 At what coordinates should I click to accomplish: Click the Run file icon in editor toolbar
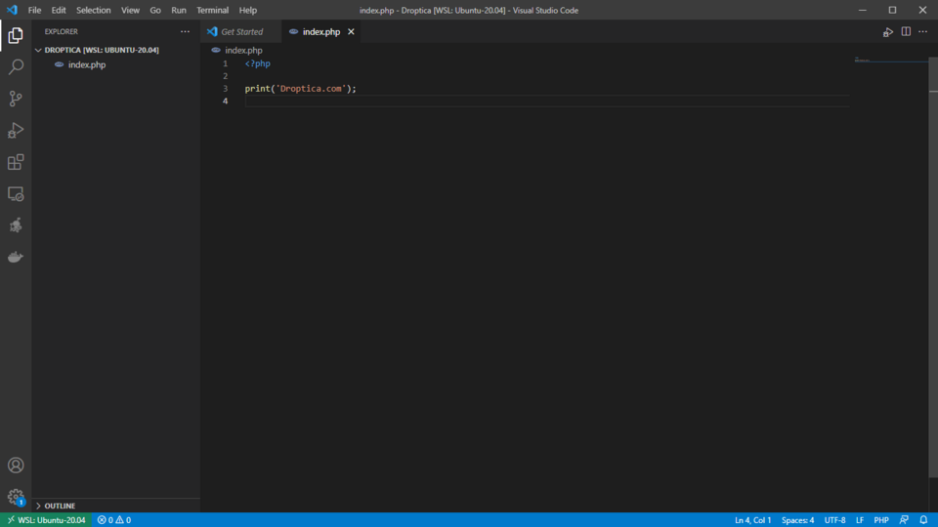[x=888, y=31]
